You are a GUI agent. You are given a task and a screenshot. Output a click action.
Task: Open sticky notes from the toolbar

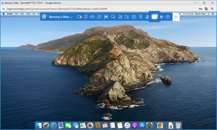(141, 17)
